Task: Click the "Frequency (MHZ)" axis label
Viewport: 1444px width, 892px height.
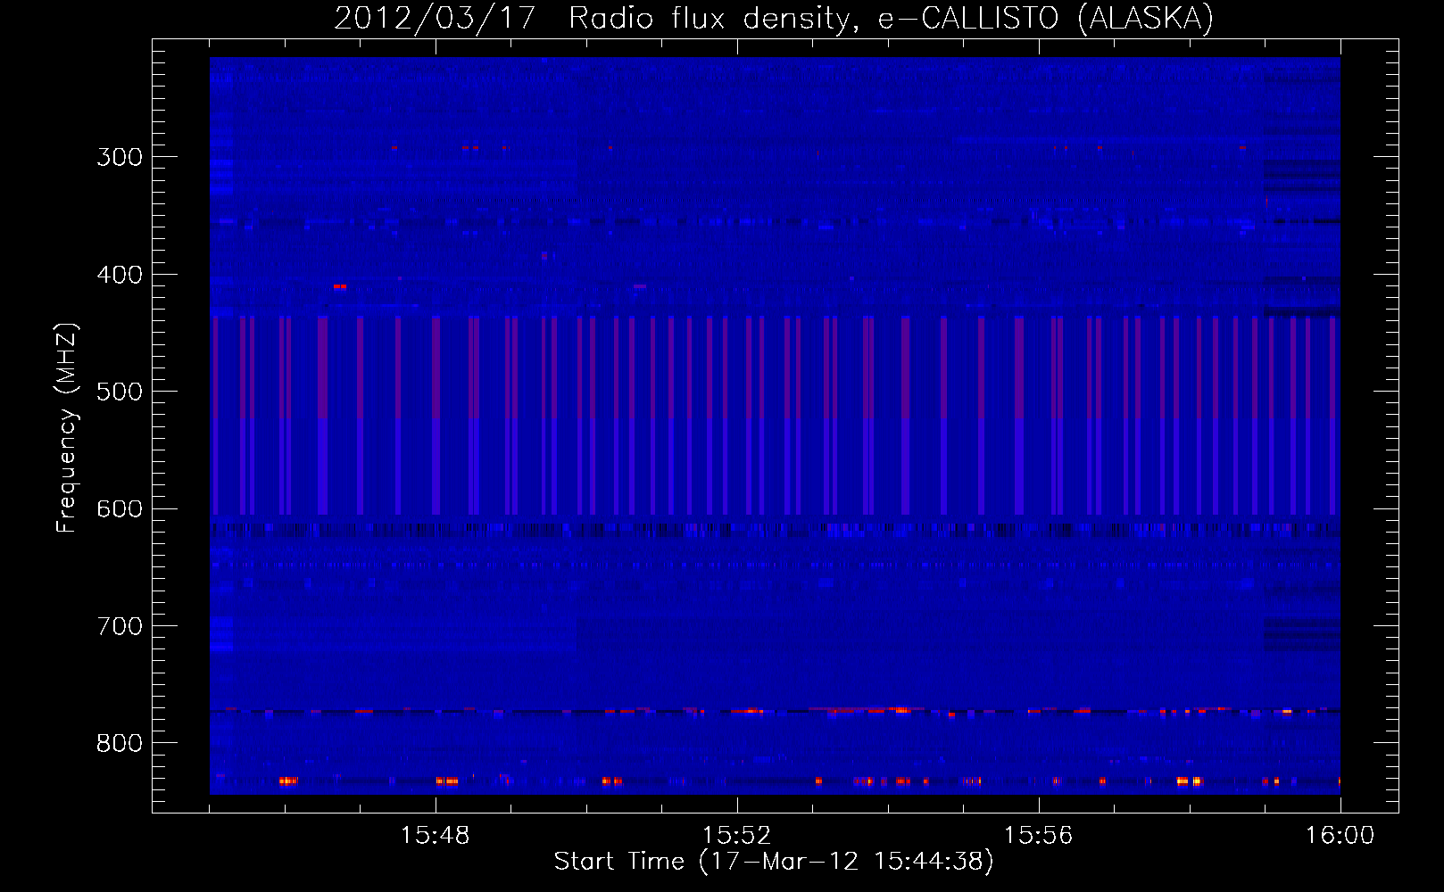Action: (67, 428)
